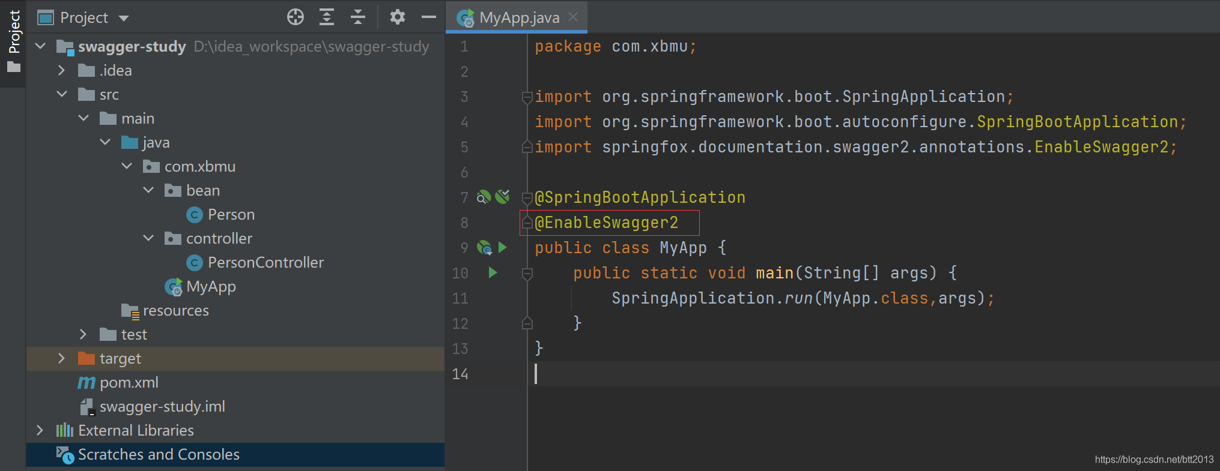Image resolution: width=1220 pixels, height=471 pixels.
Task: Expand External Libraries node
Action: pos(40,430)
